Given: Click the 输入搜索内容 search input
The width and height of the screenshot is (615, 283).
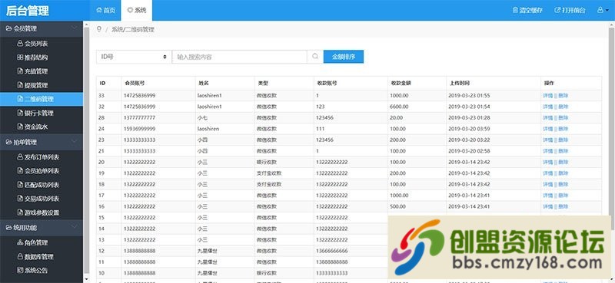Looking at the screenshot, I should pyautogui.click(x=239, y=56).
